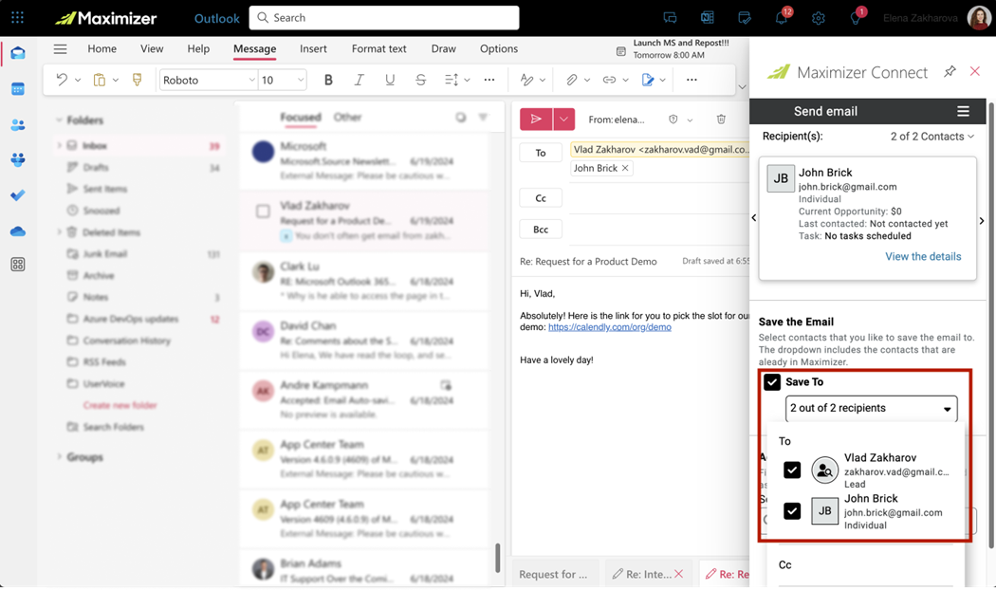Collapse the Folders section
Viewport: 996px width, 590px height.
tap(59, 120)
